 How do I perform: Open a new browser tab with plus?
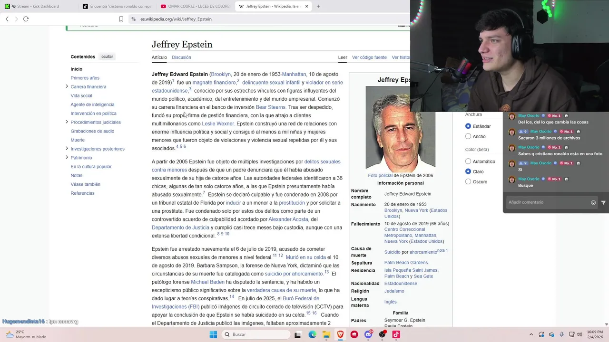point(318,6)
